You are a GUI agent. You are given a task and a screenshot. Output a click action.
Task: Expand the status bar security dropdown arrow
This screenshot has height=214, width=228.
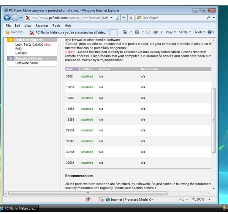(187, 199)
